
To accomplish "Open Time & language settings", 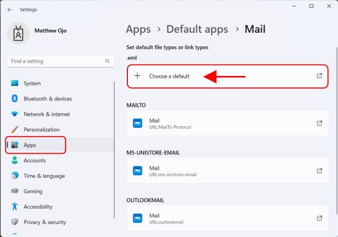I will point(60,176).
